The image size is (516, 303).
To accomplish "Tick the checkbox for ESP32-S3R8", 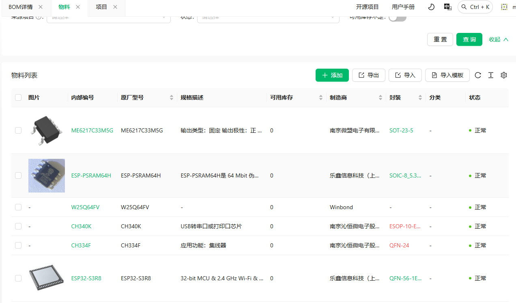I will click(x=18, y=278).
